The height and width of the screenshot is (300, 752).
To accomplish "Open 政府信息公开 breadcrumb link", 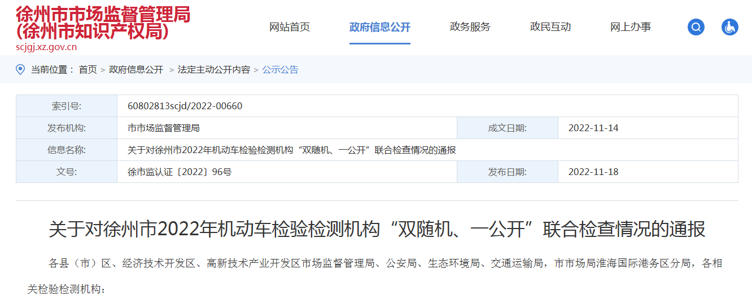I will click(136, 70).
